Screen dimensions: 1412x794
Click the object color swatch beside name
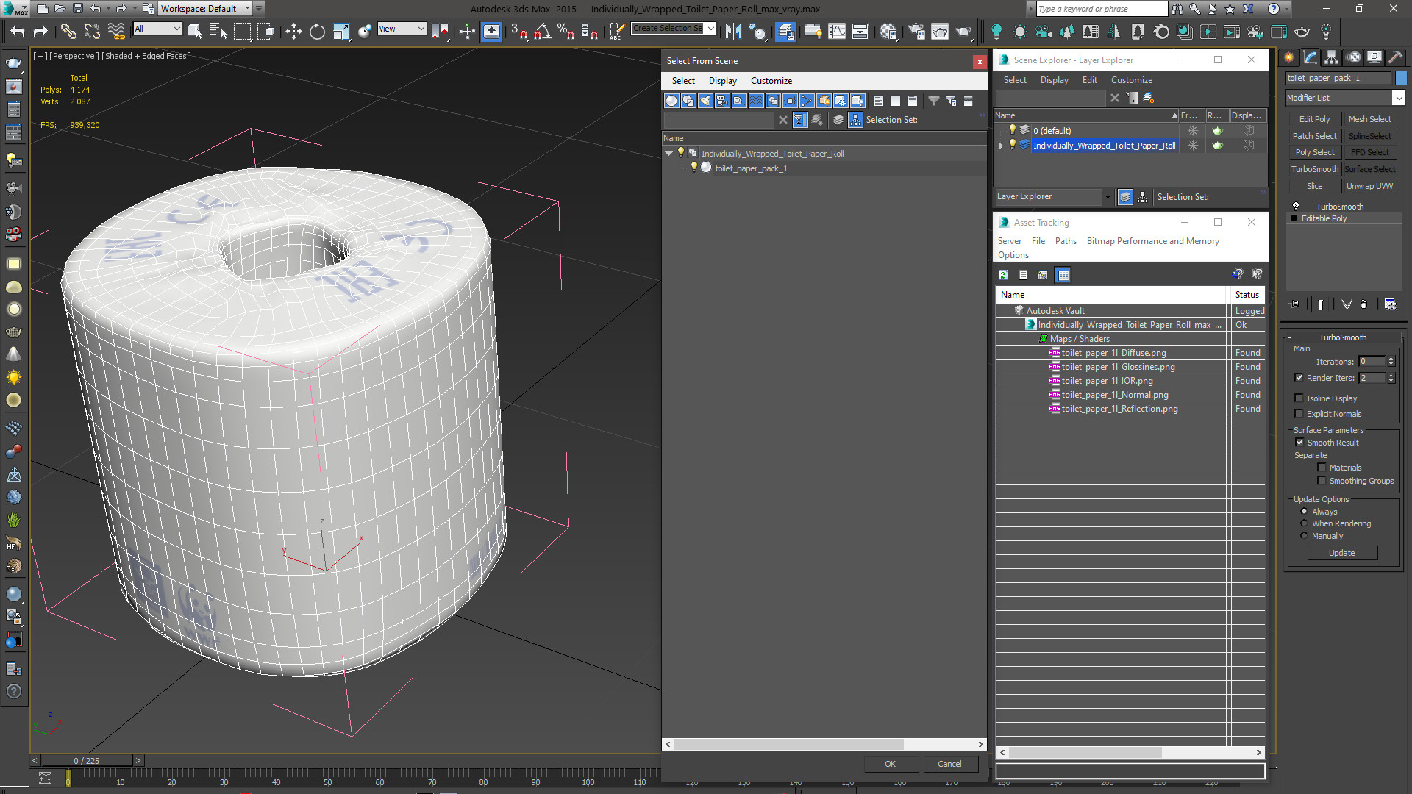coord(1401,78)
